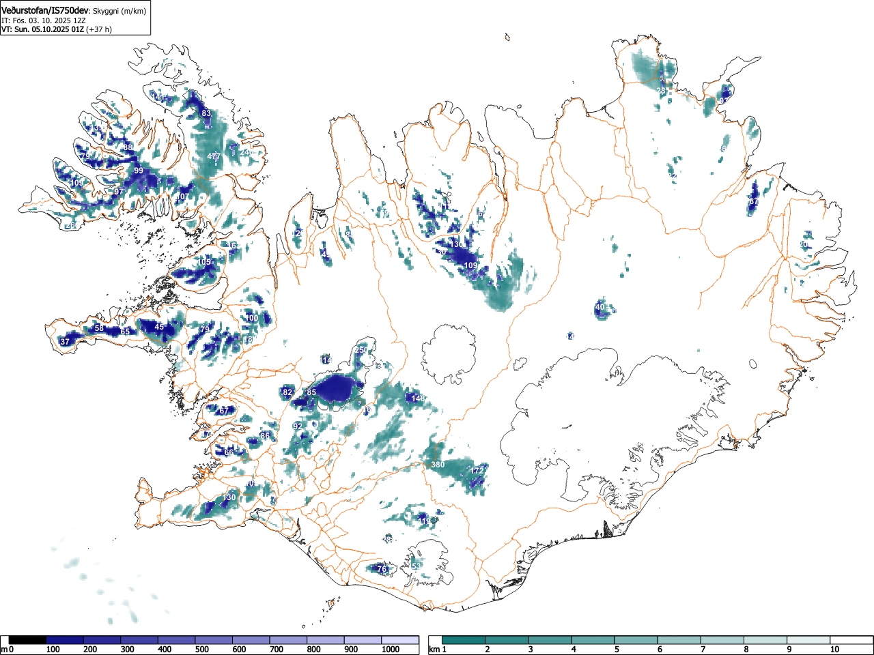
Task: Click the '(+37 h)' forecast offset text
Action: (99, 29)
